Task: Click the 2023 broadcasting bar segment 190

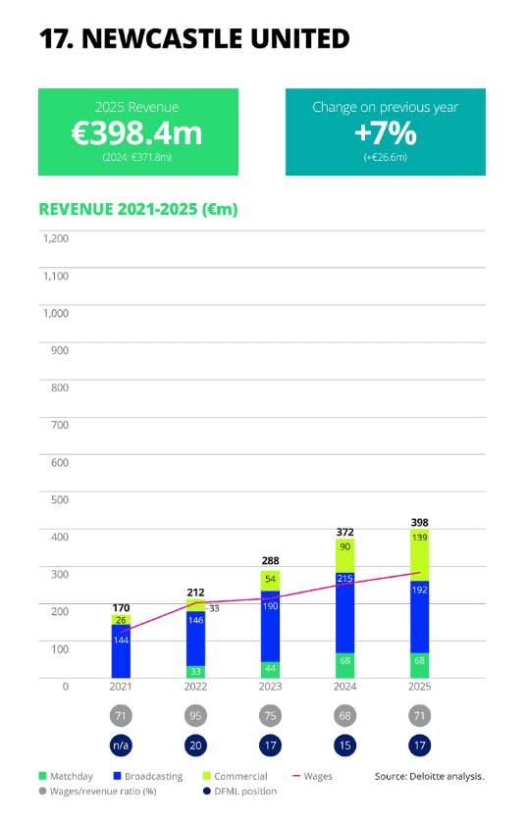Action: [x=270, y=626]
